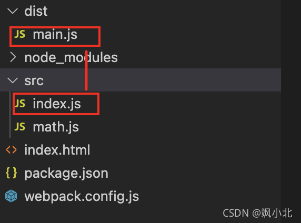Open the math.js file
The height and width of the screenshot is (223, 301).
56,127
